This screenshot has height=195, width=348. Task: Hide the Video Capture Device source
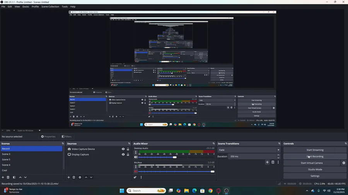coord(123,149)
